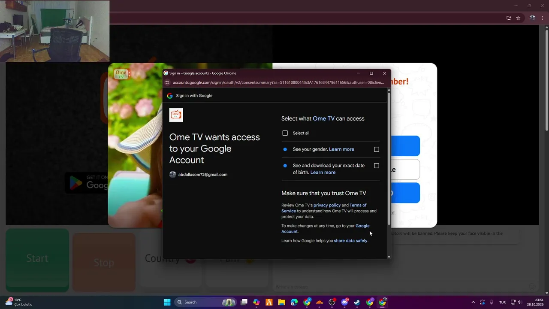Switch to the active Chrome taskbar icon

pos(382,302)
